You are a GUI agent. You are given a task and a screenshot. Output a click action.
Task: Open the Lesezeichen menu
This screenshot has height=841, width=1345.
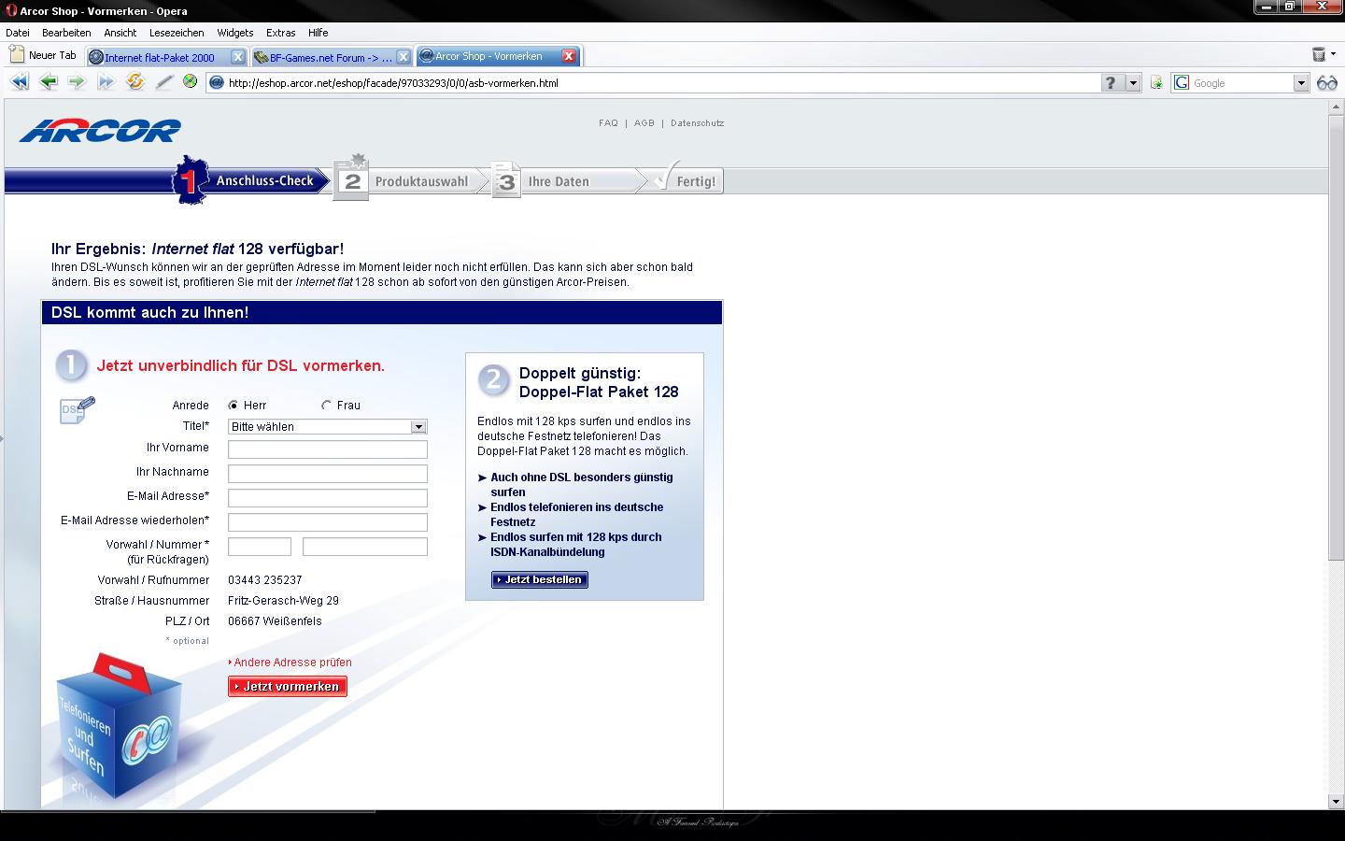point(177,33)
